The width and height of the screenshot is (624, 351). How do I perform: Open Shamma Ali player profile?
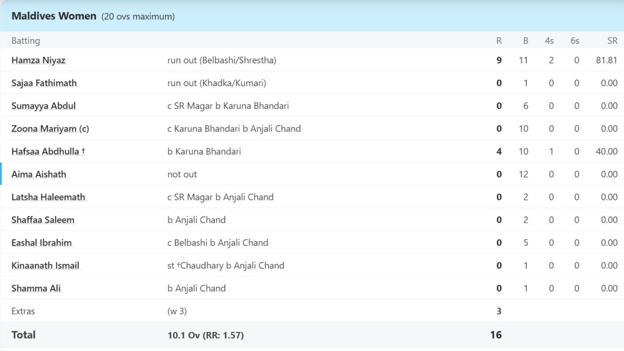[x=36, y=289]
